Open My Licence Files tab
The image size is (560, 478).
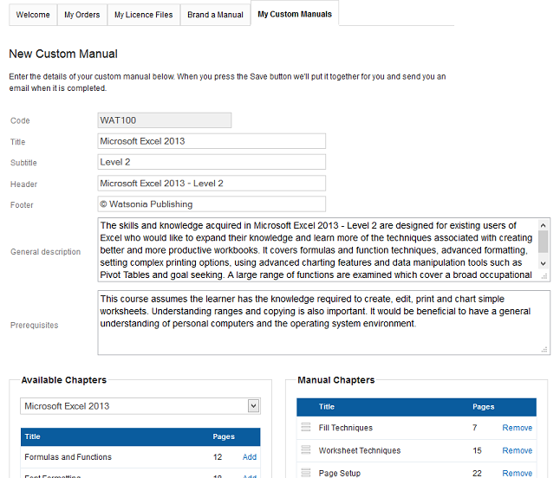143,15
